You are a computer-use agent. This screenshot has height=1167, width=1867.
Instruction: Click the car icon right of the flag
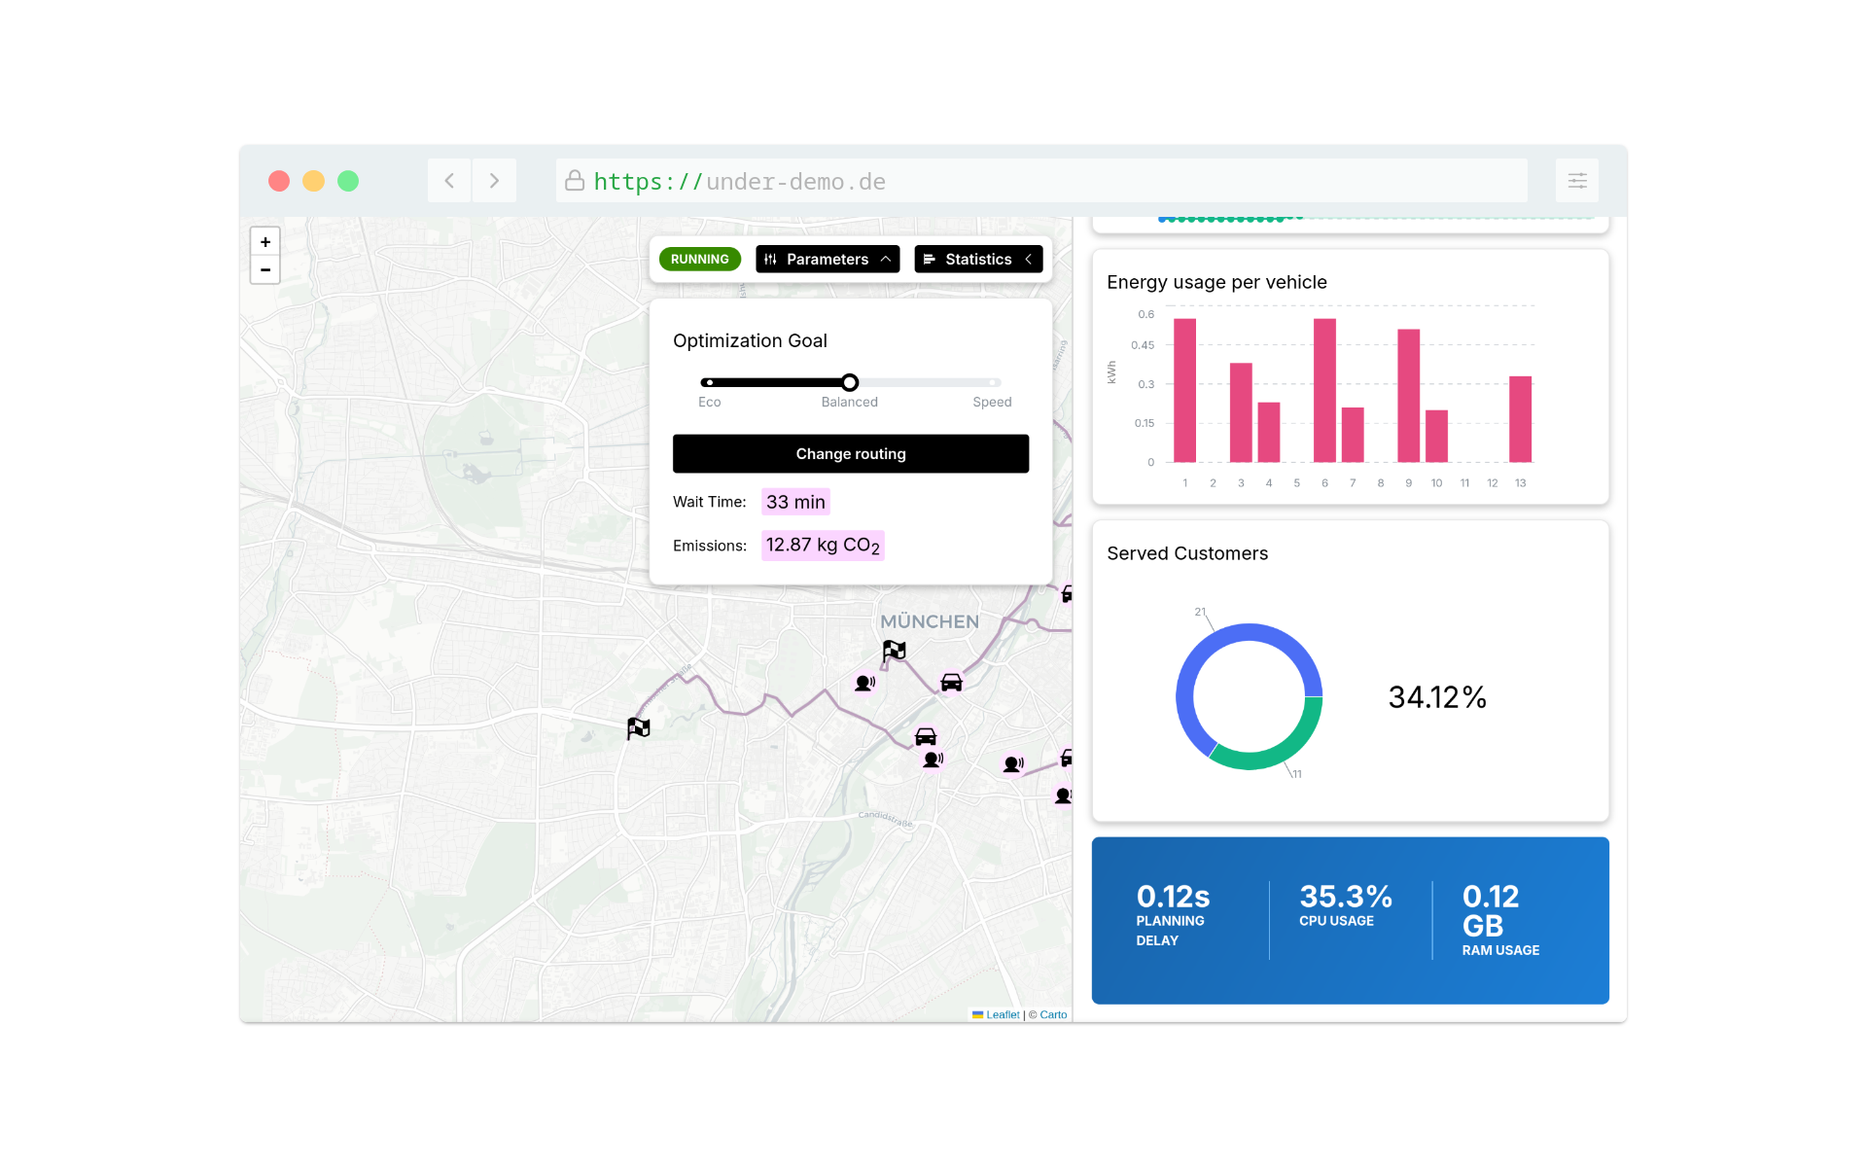click(x=951, y=682)
